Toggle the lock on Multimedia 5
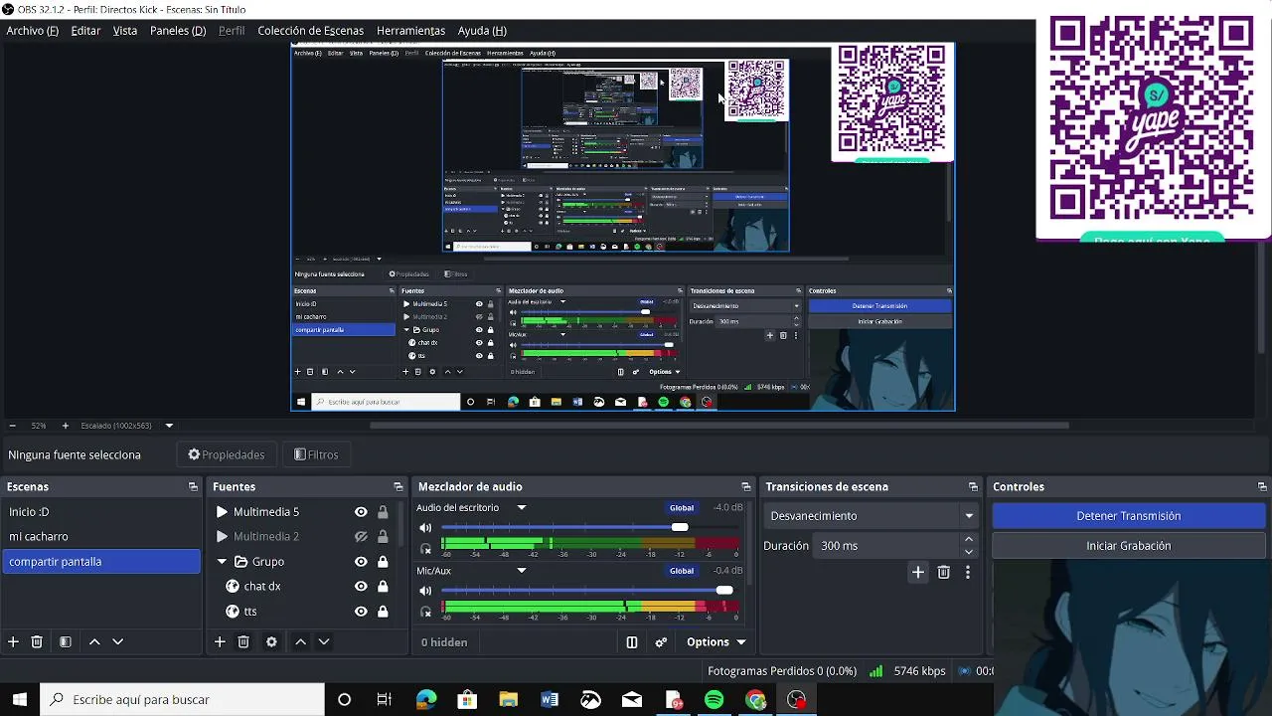This screenshot has width=1272, height=716. click(383, 512)
